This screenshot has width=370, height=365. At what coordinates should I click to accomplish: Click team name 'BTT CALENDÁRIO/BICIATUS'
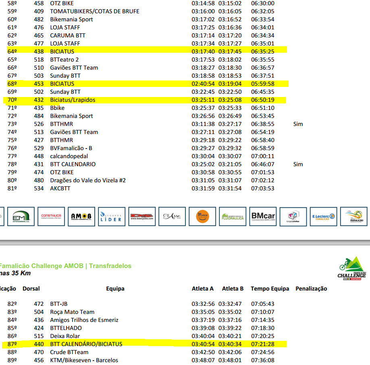(86, 344)
